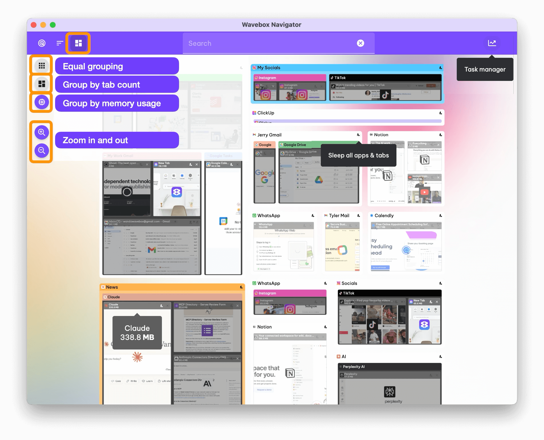
Task: Sleep the New Tab 65.6 MB tab
Action: (431, 302)
